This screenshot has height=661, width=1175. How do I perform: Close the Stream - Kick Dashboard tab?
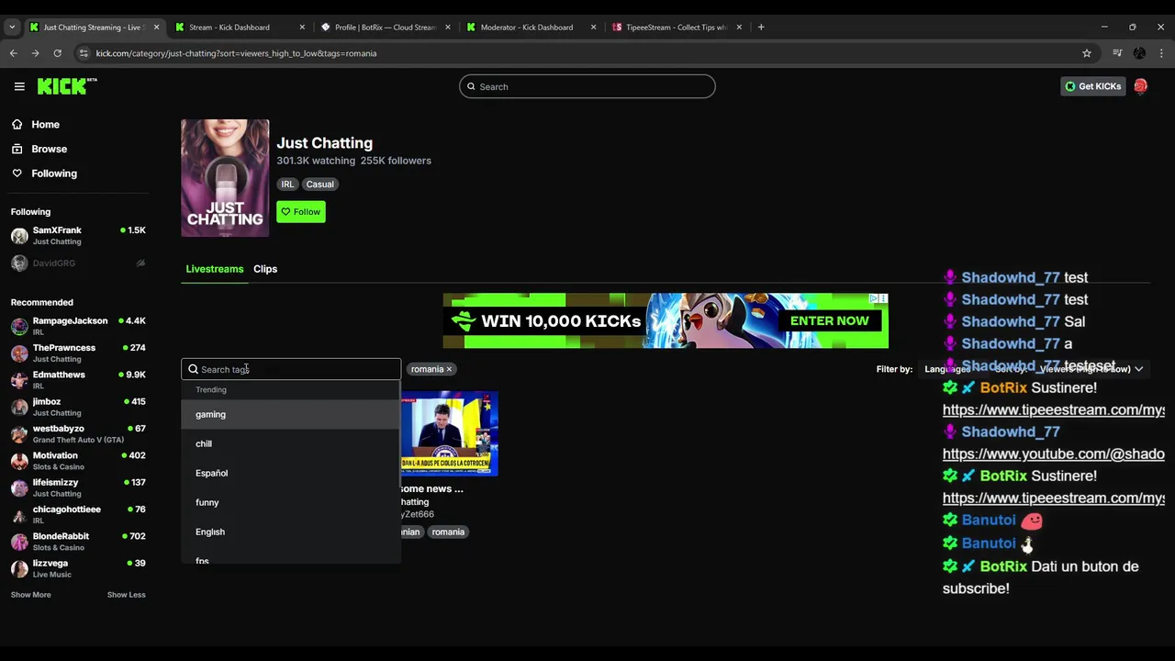(302, 27)
